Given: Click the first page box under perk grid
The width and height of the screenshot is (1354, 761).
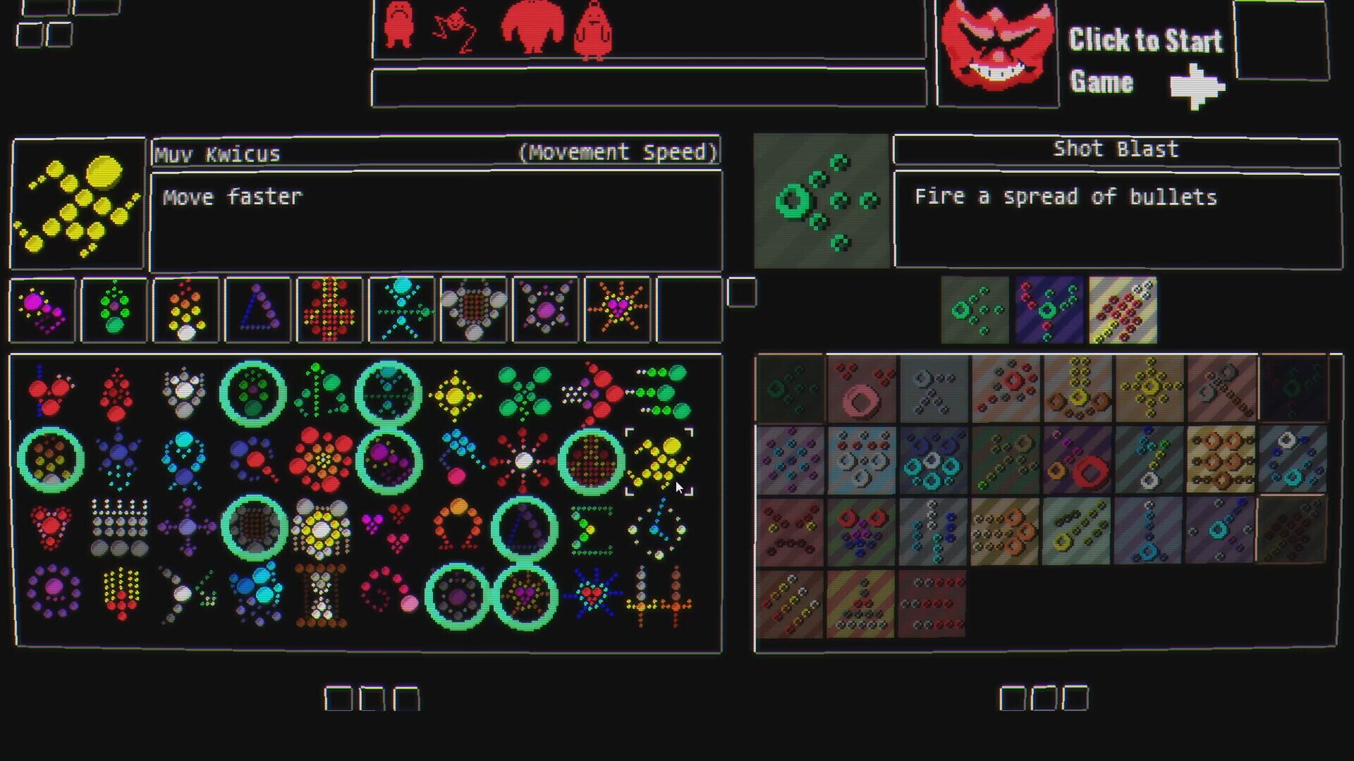Looking at the screenshot, I should 338,698.
